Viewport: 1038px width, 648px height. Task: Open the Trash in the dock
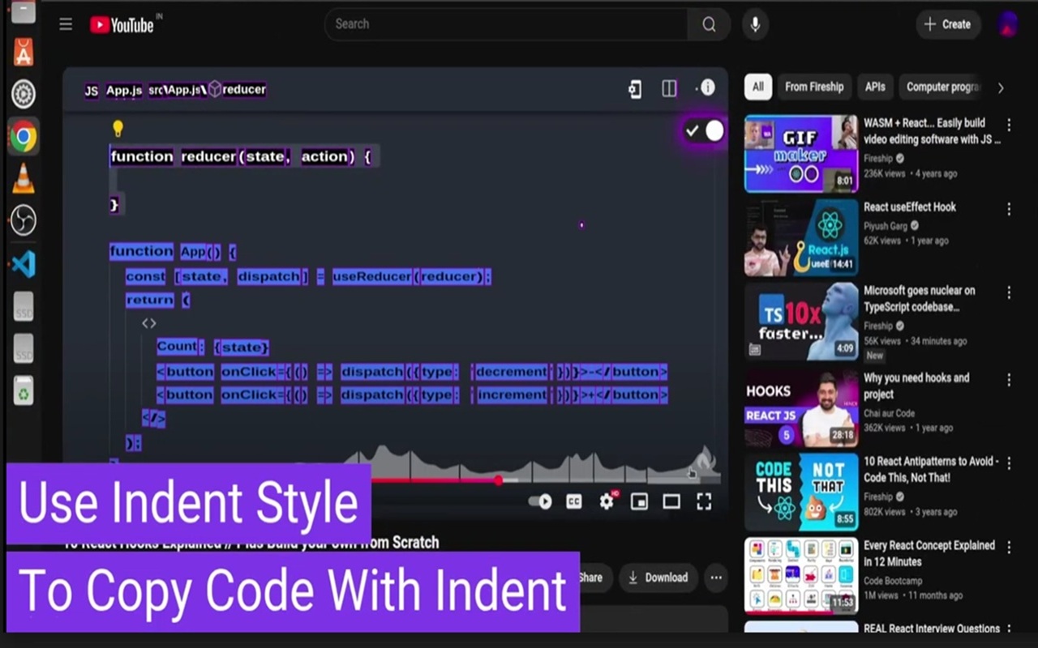click(24, 391)
